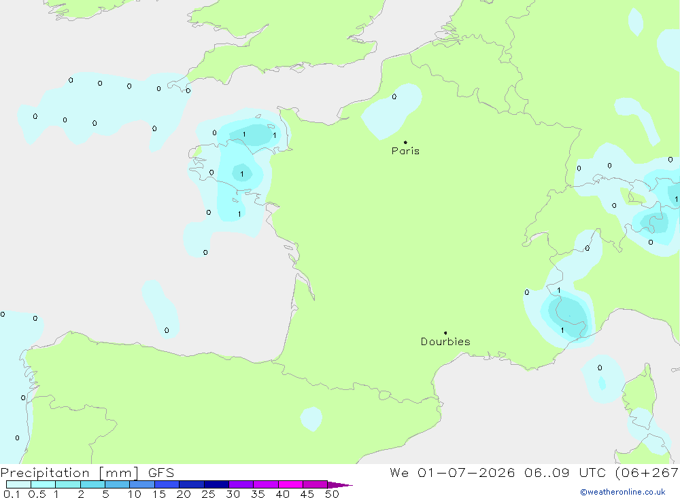This screenshot has width=680, height=498.
Task: Pick the legend swatch between 15 and 20
Action: [167, 484]
